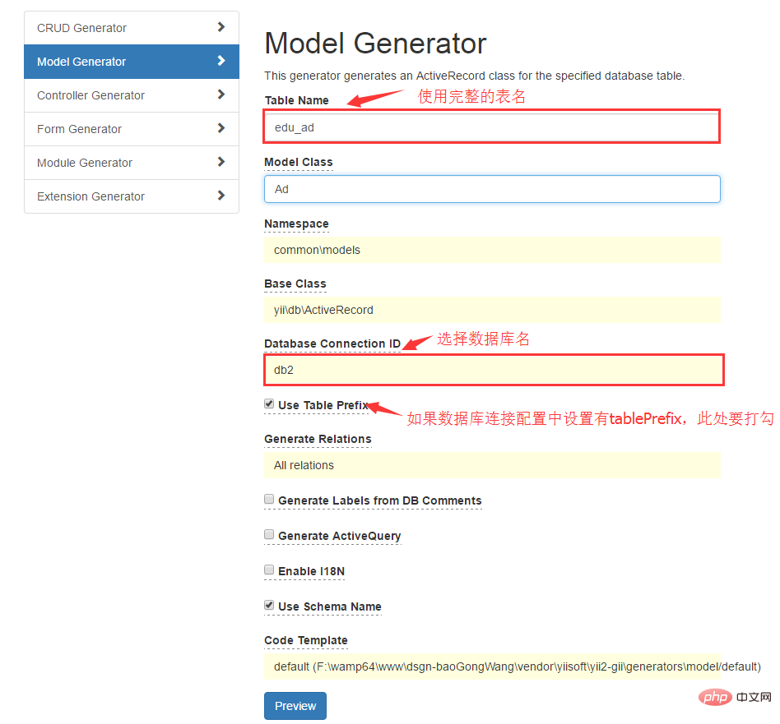Click the chevron icon beside Extension Generator
The image size is (780, 724).
pos(221,196)
